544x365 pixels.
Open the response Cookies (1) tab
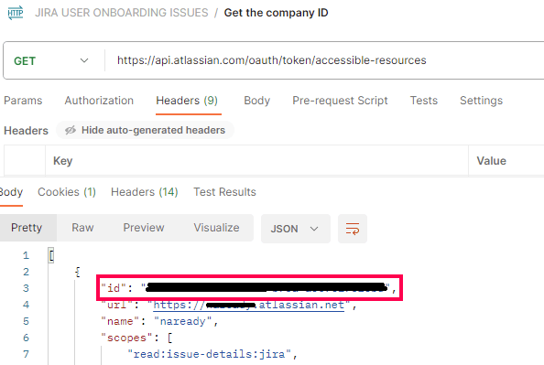pos(67,192)
